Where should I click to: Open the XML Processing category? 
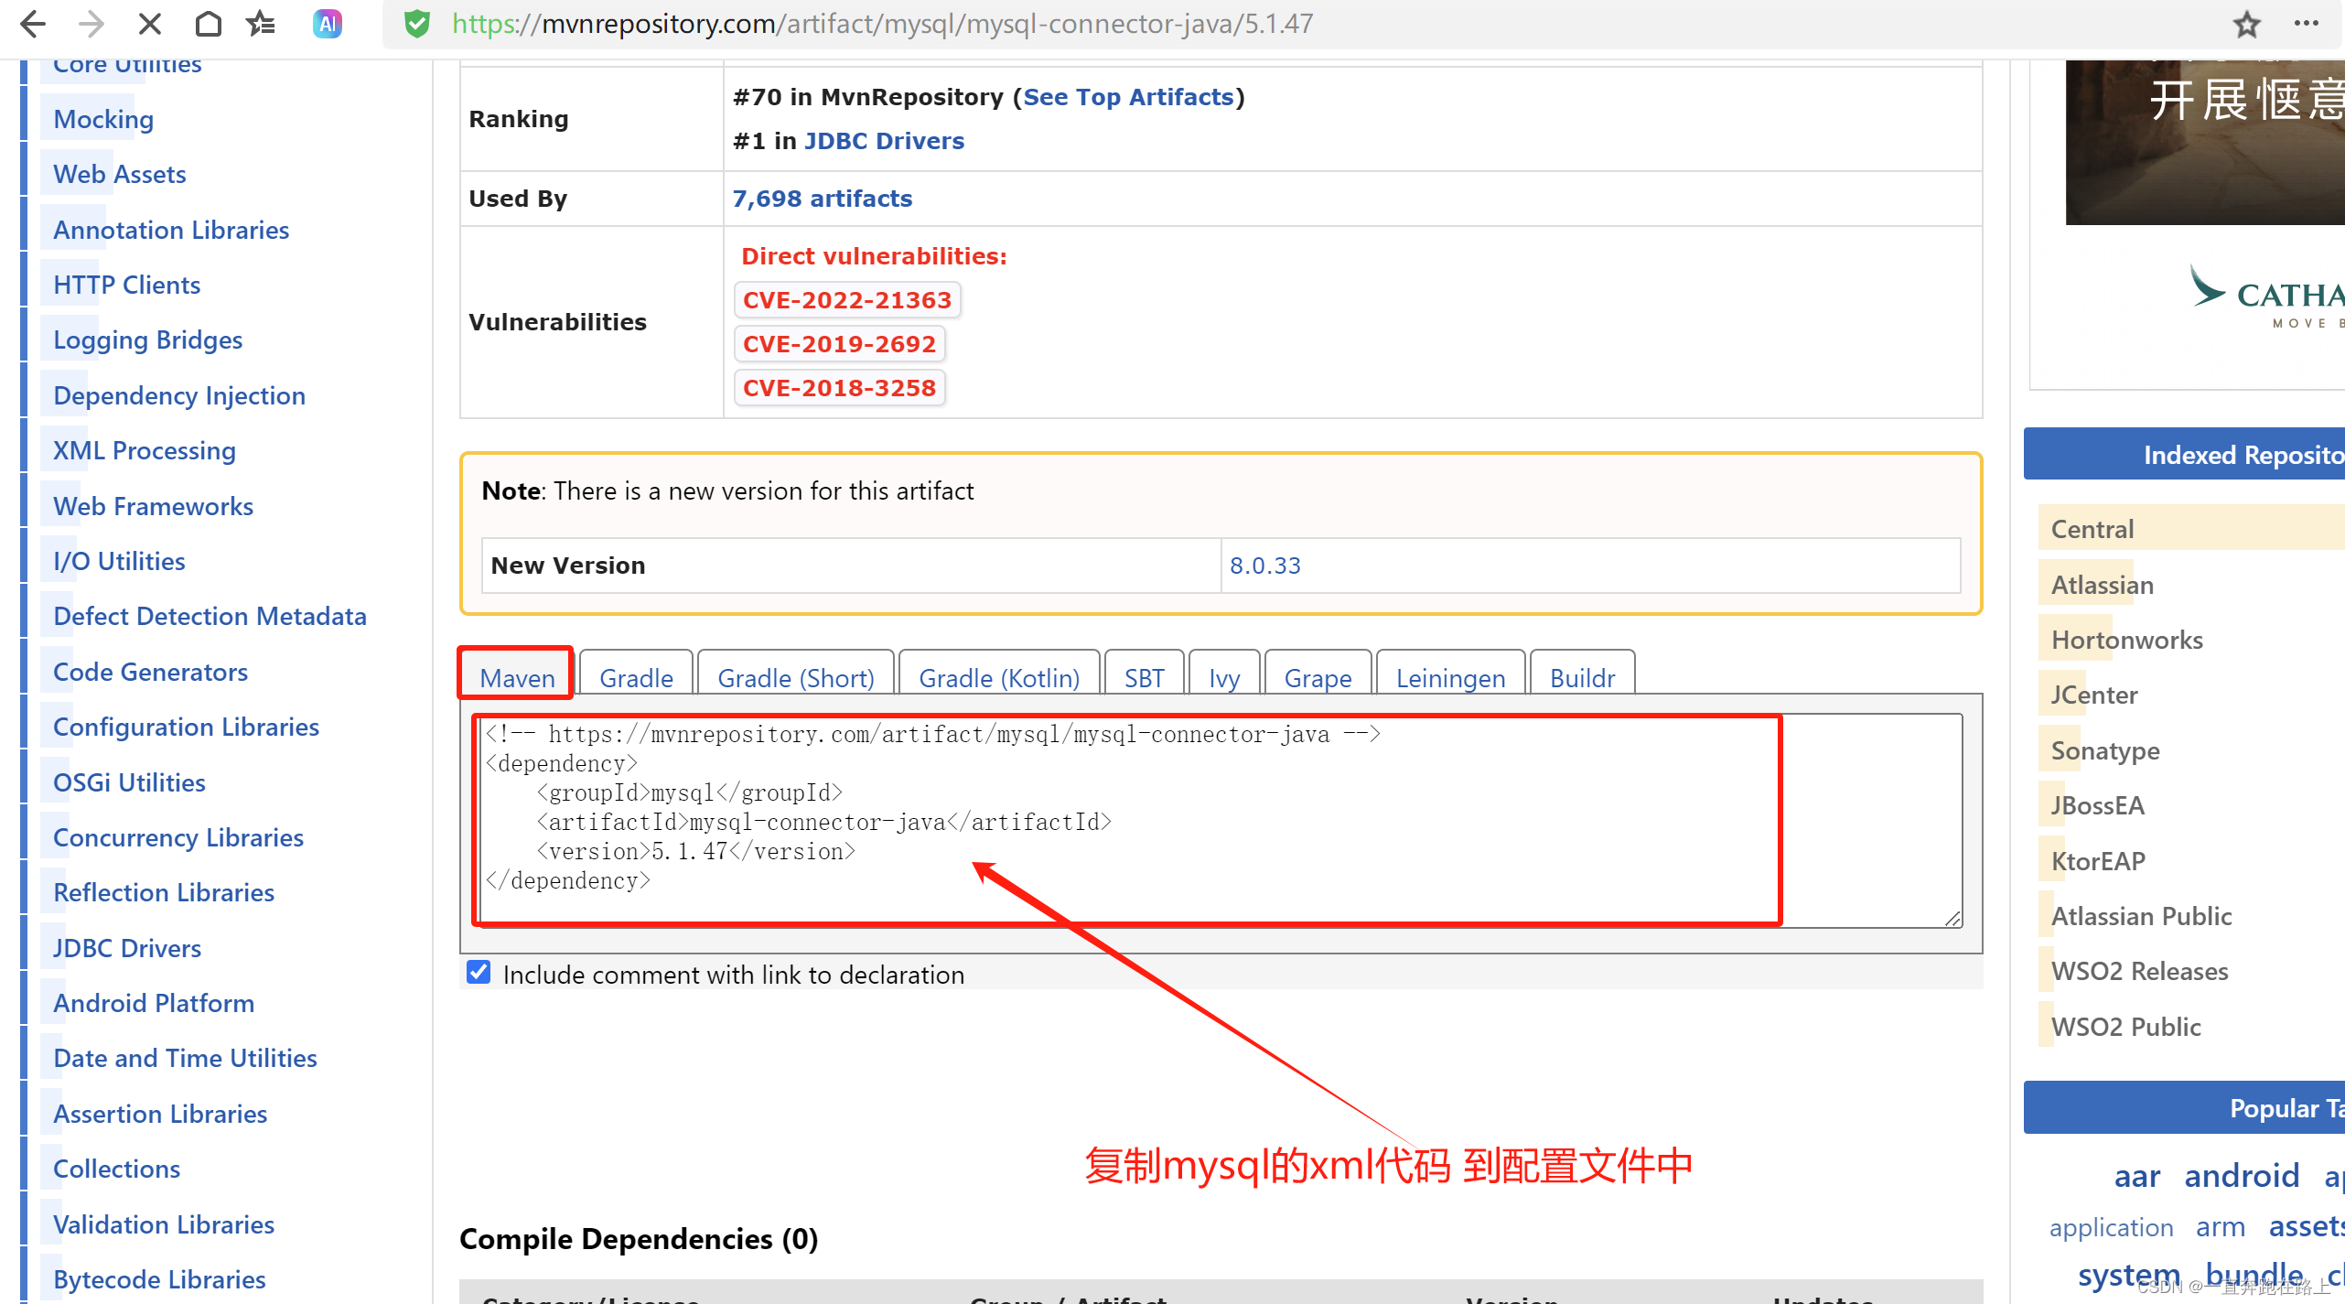pyautogui.click(x=145, y=450)
